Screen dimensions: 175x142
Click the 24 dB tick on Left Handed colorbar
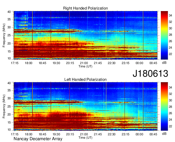pos(170,120)
